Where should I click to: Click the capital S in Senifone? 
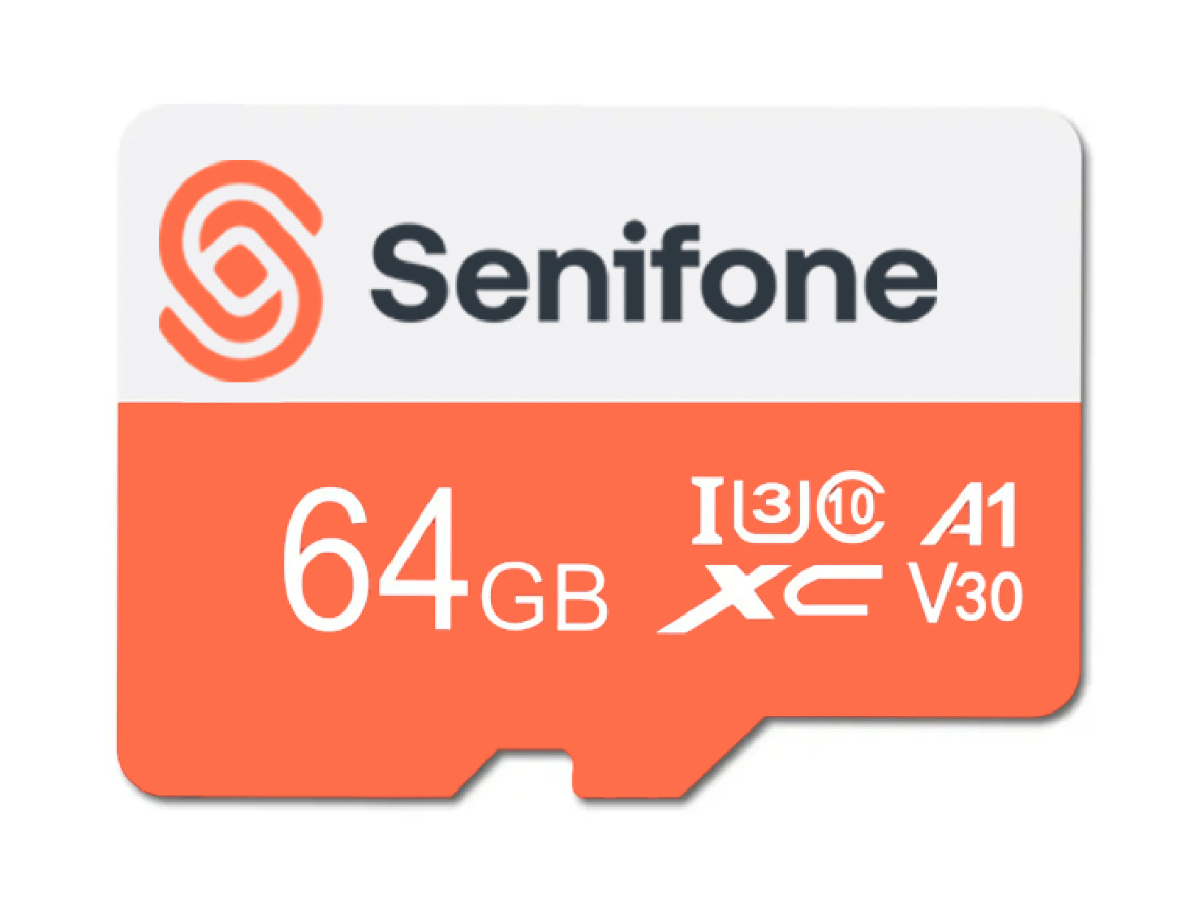coord(410,274)
